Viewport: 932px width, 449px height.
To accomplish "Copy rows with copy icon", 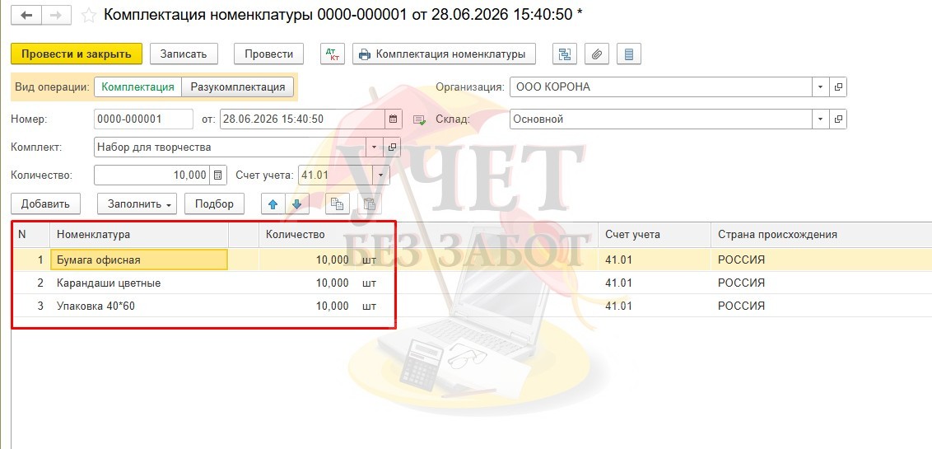I will coord(337,204).
